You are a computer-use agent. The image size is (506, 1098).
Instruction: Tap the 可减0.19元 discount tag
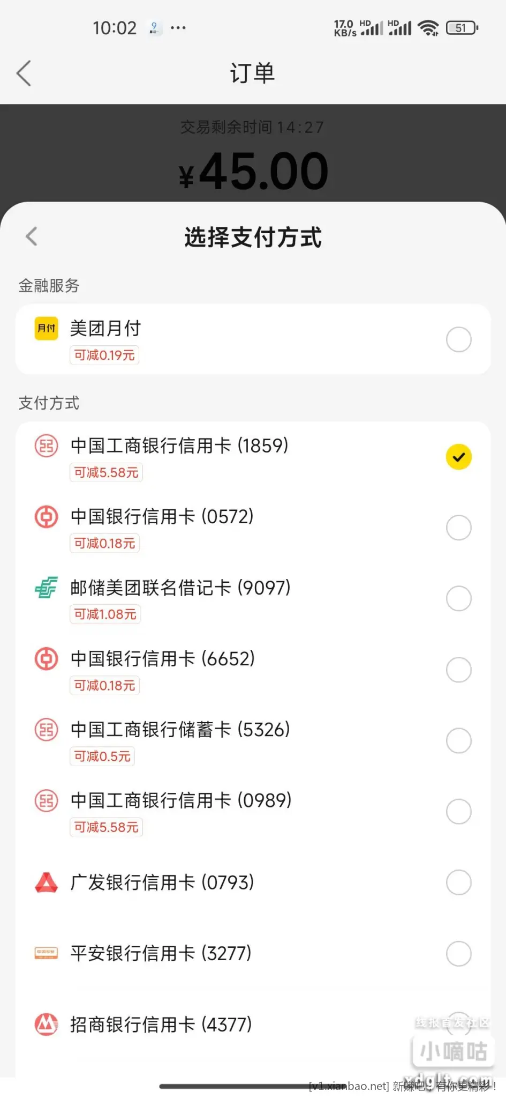tap(104, 355)
